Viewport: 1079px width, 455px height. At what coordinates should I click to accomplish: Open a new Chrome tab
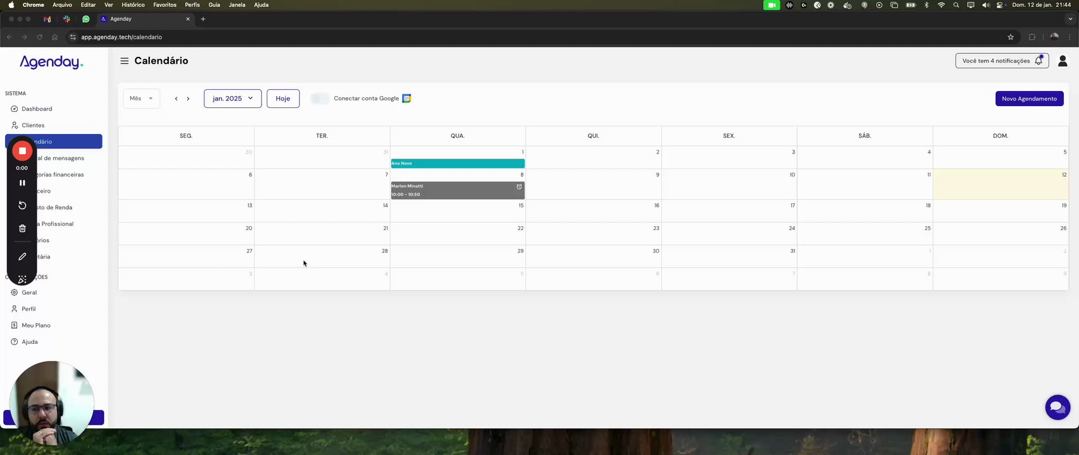point(203,19)
